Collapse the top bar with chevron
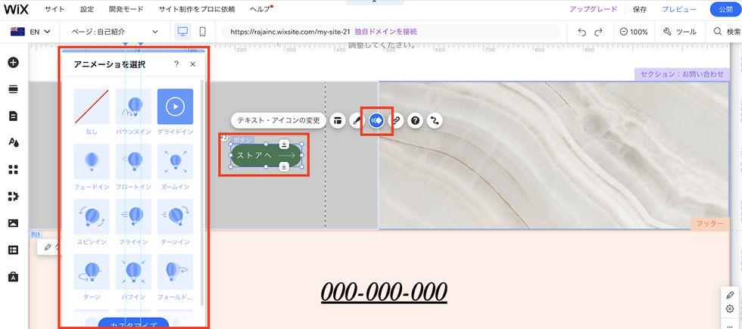Screen dimensions: 742x329 click(x=374, y=2)
